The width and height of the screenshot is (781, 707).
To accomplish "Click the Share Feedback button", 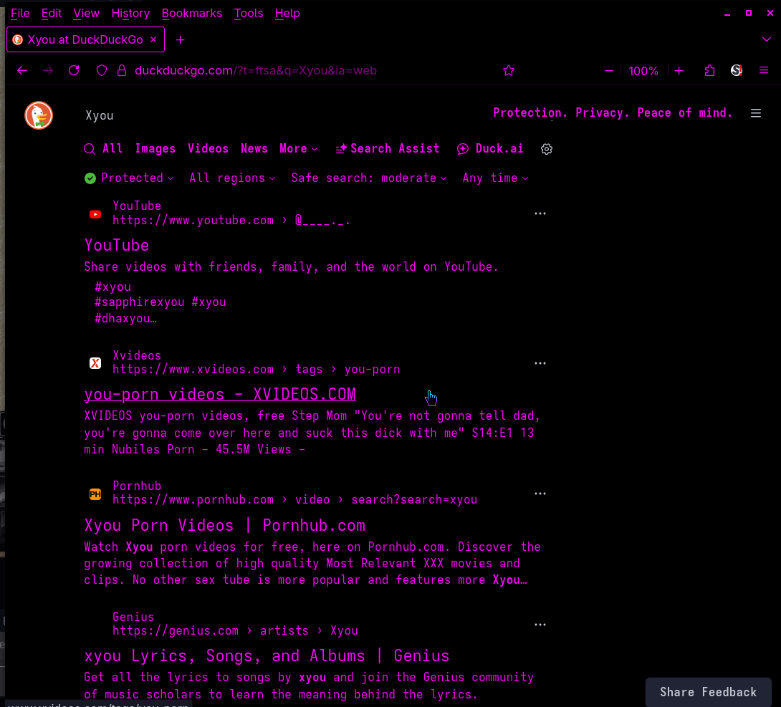I will click(708, 692).
